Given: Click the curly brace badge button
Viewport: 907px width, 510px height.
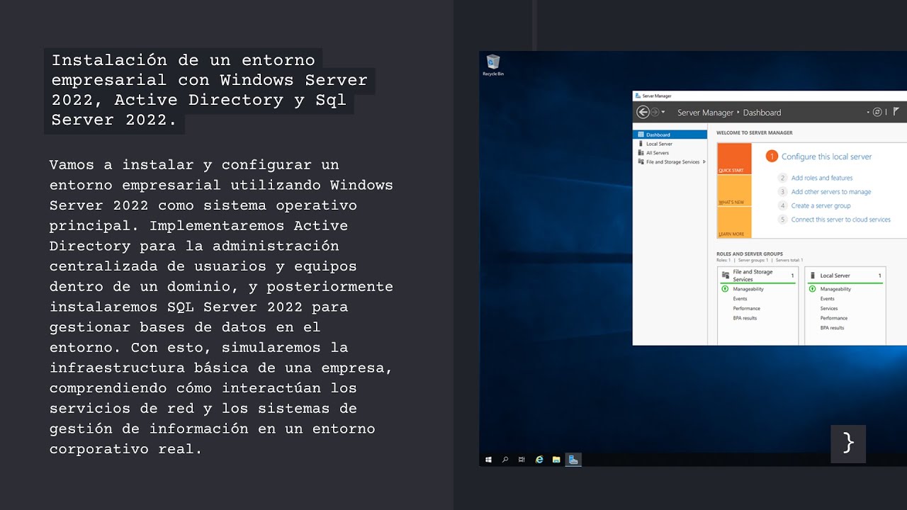Looking at the screenshot, I should (848, 444).
